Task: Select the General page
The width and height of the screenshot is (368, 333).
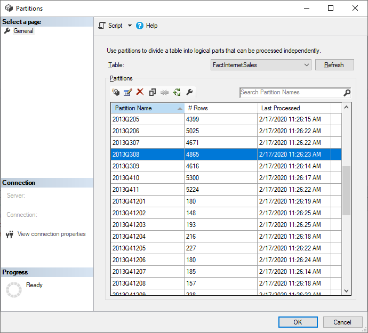Action: point(23,31)
